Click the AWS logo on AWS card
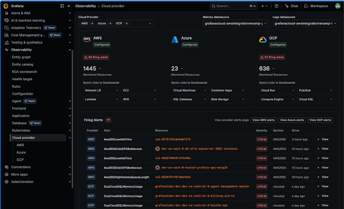The width and height of the screenshot is (344, 209). point(87,39)
